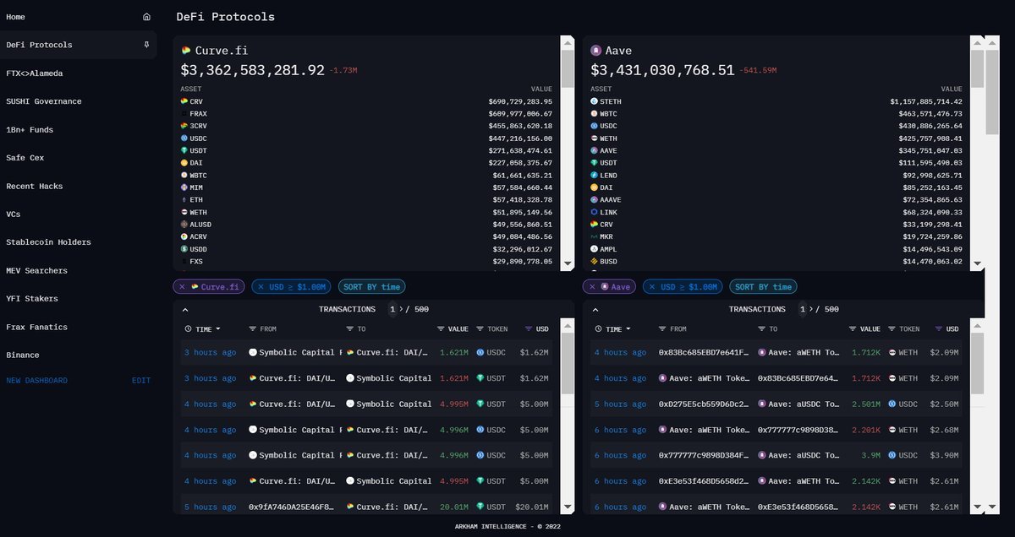Click the AMPL token icon in Aave assets
1015x537 pixels.
coord(594,249)
